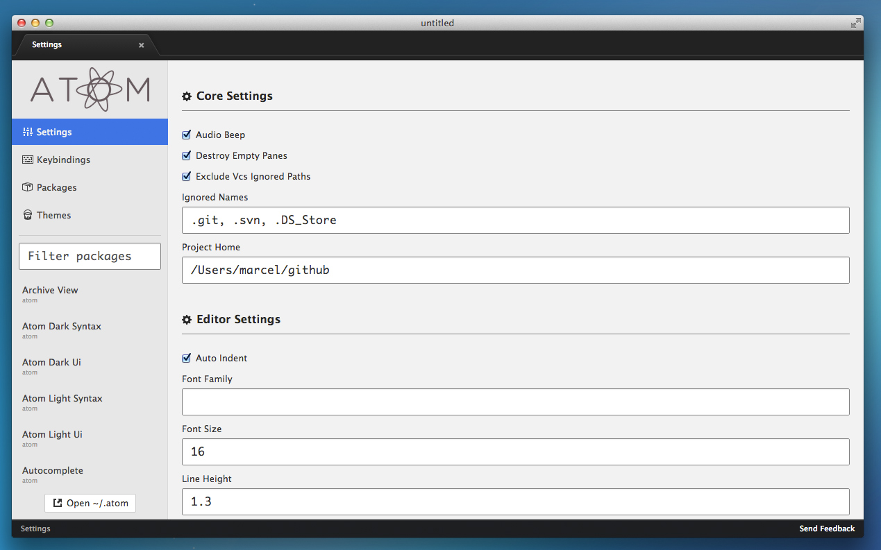
Task: Select Atom Dark Syntax in package list
Action: 62,327
